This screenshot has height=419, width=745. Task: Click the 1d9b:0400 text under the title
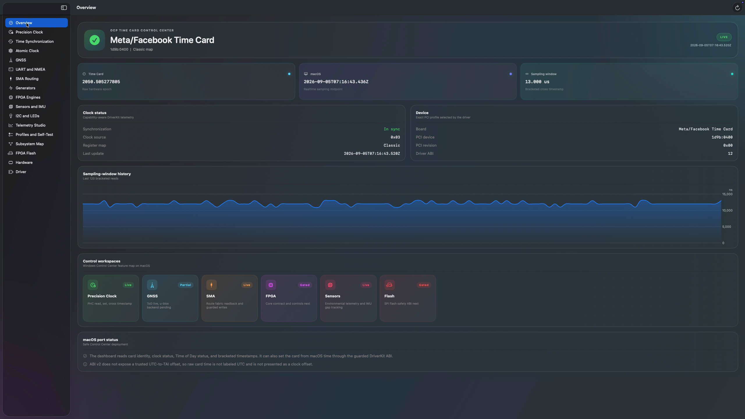click(119, 49)
